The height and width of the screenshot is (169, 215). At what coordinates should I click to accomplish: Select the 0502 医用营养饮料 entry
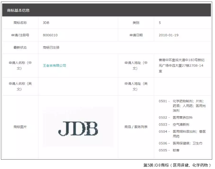pos(176,117)
